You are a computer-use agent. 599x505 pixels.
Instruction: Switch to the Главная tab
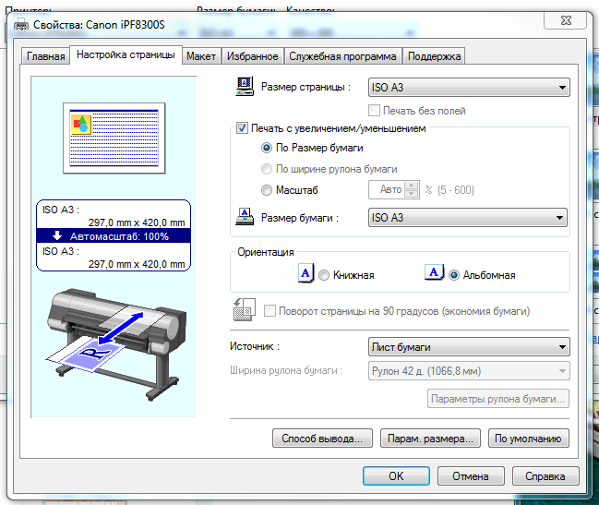45,56
